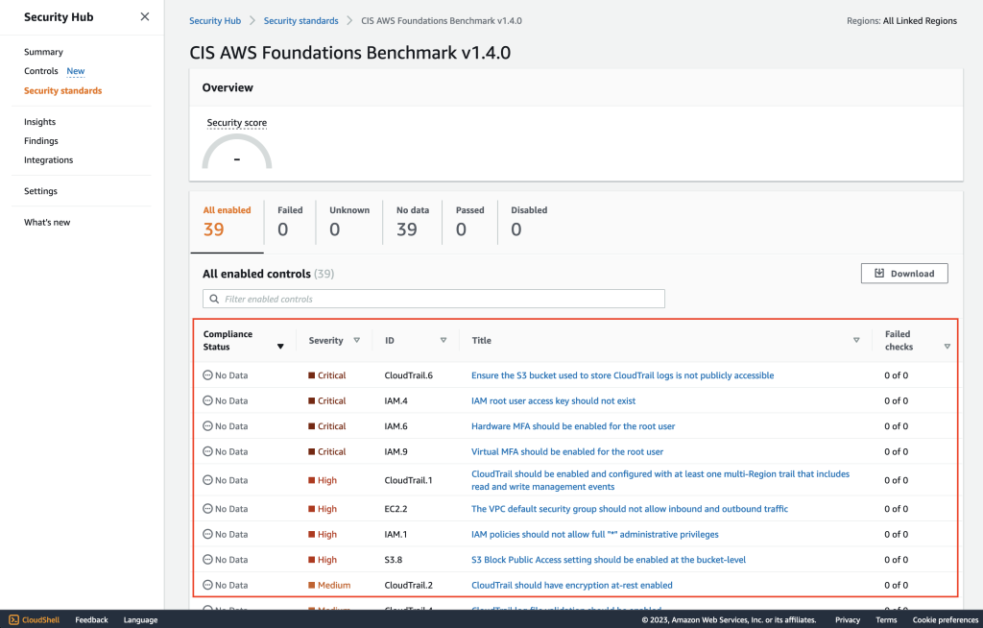Open Hardware MFA root user control
The width and height of the screenshot is (983, 628).
(x=573, y=426)
